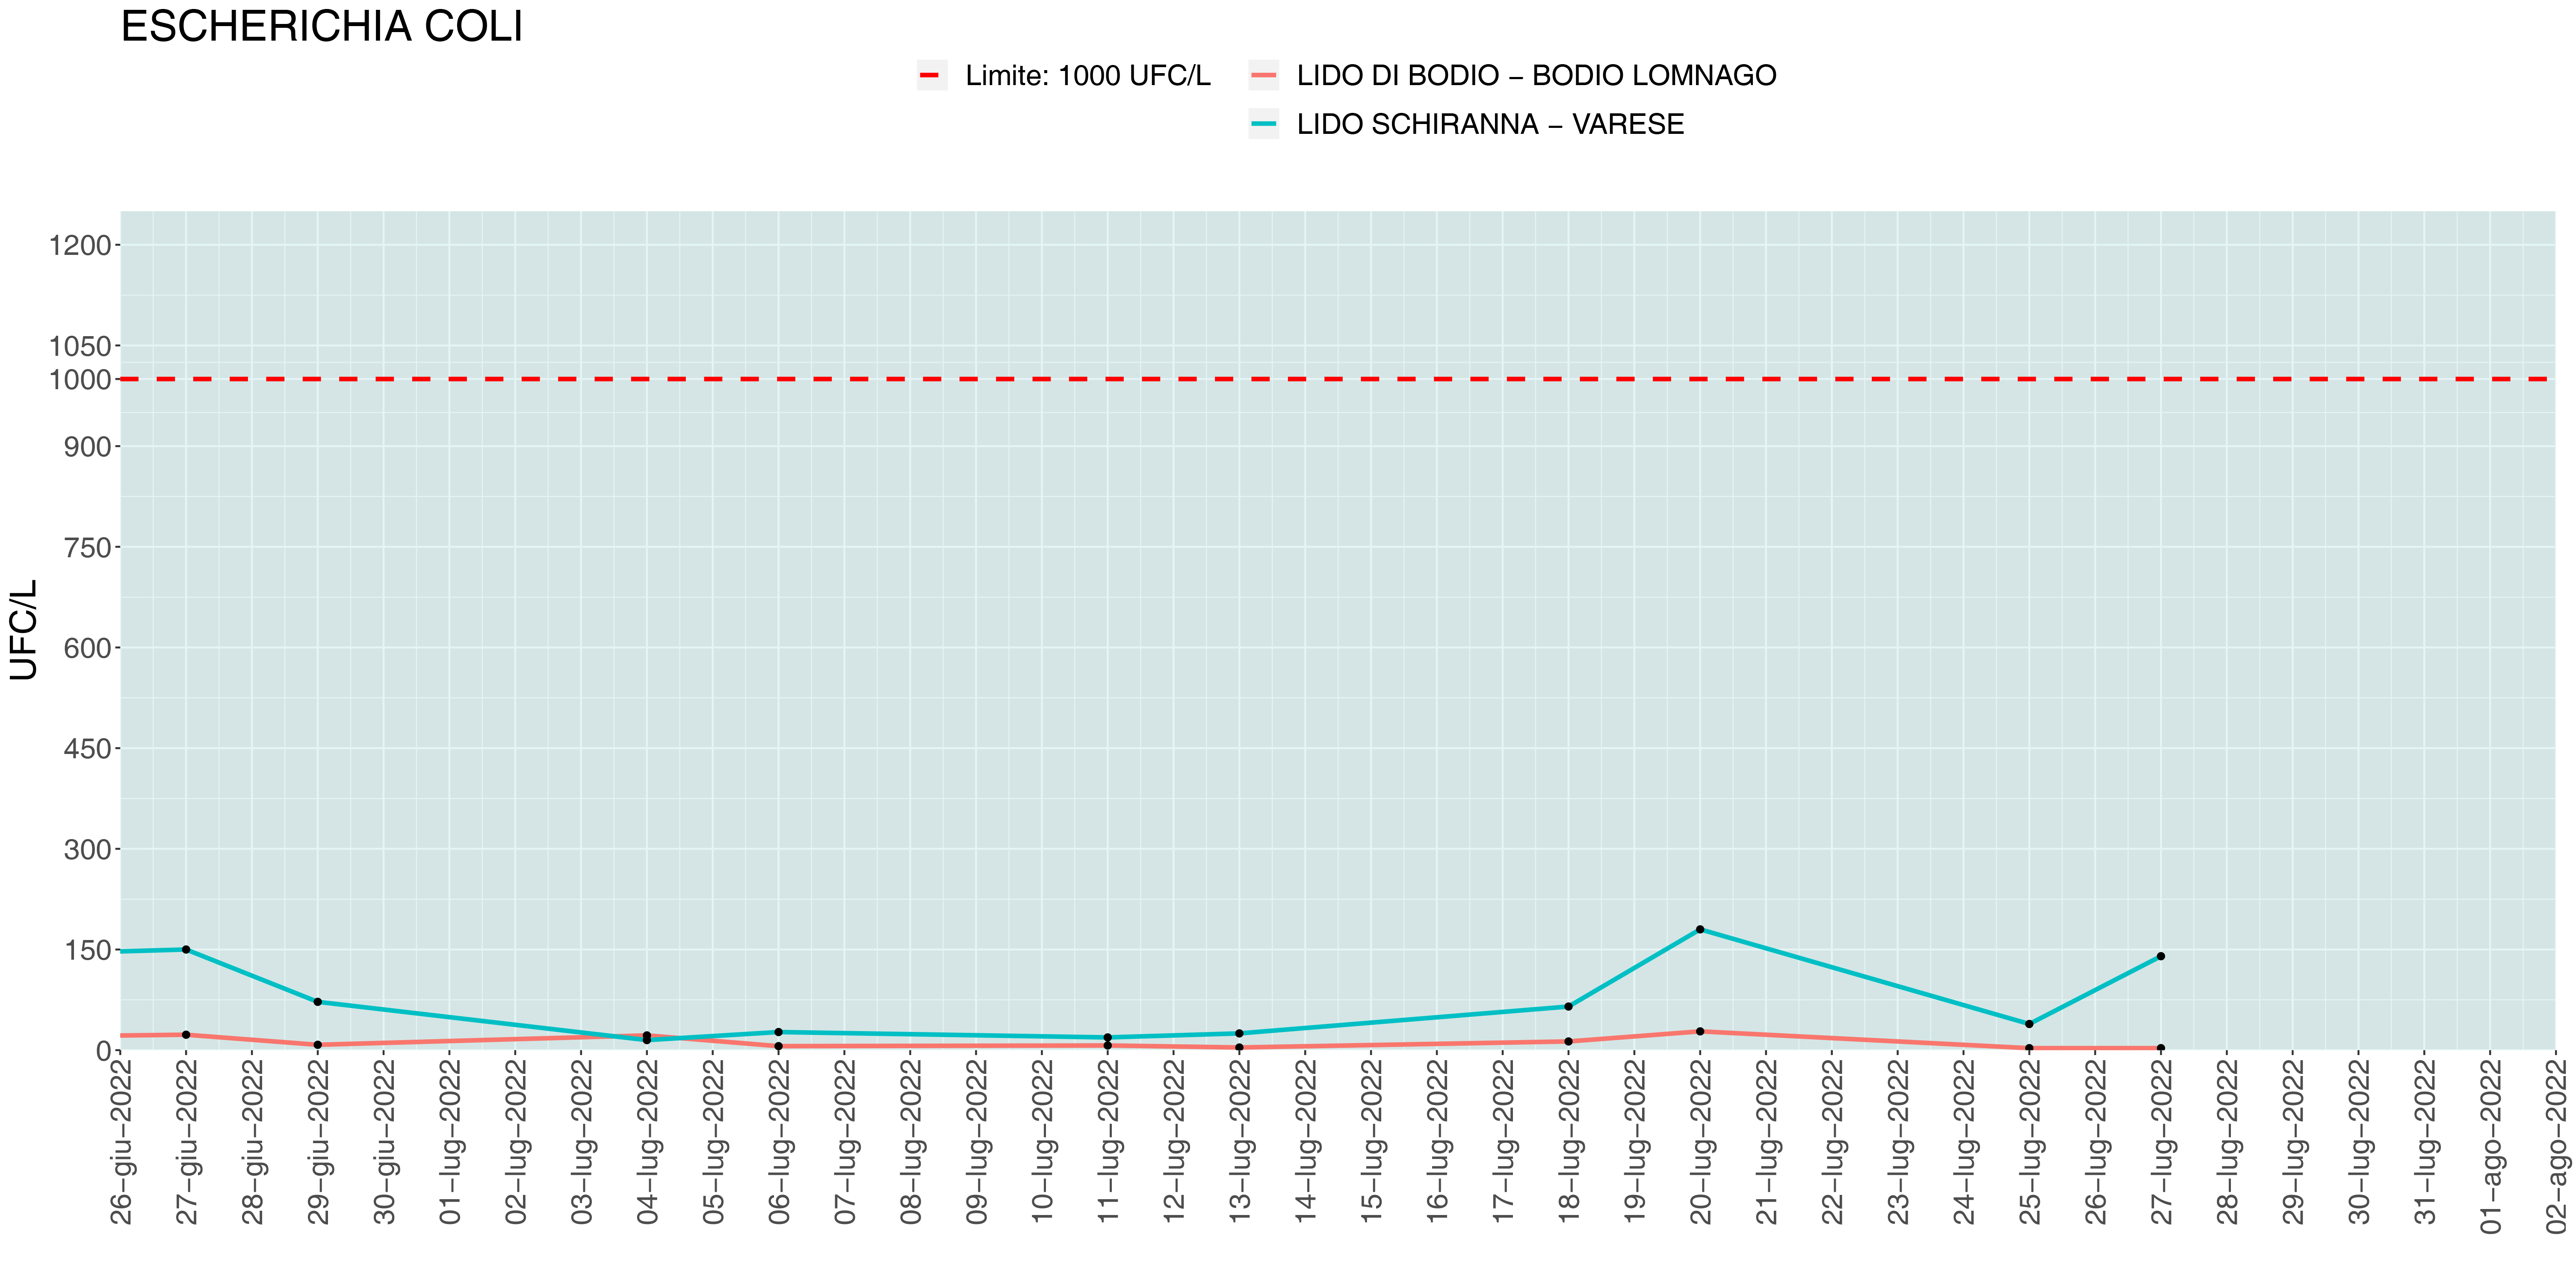Click the x-axis date '30-giu-2022'

coord(383,1141)
